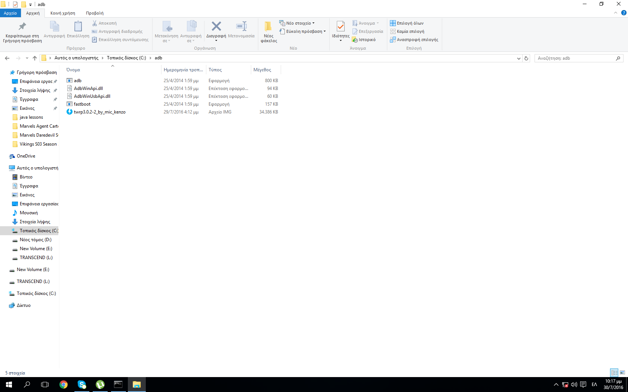Select the twrp3.0.2-2_by_mic_kenzo file
Screen dimensions: 628x392
[x=99, y=112]
